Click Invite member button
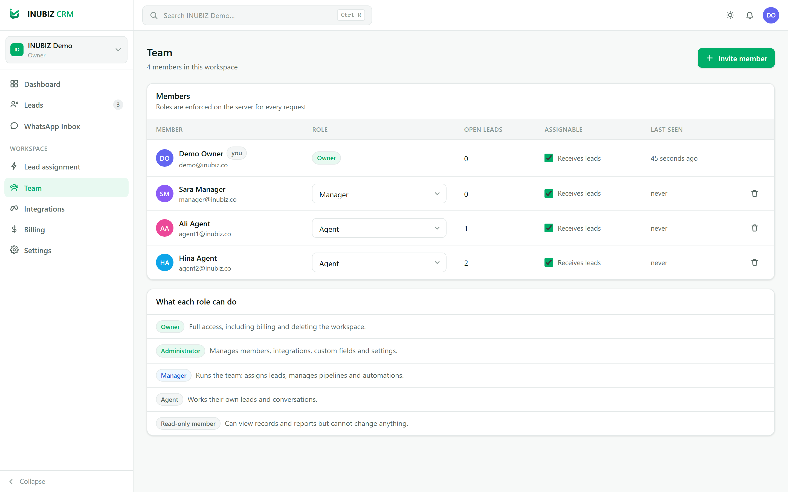 pyautogui.click(x=736, y=58)
